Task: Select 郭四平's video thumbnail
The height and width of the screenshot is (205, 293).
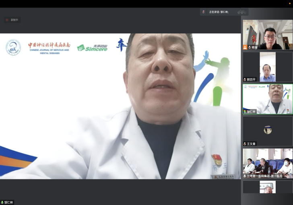Action: 268,66
